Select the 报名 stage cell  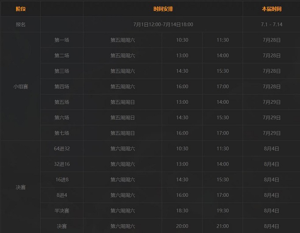tap(21, 24)
